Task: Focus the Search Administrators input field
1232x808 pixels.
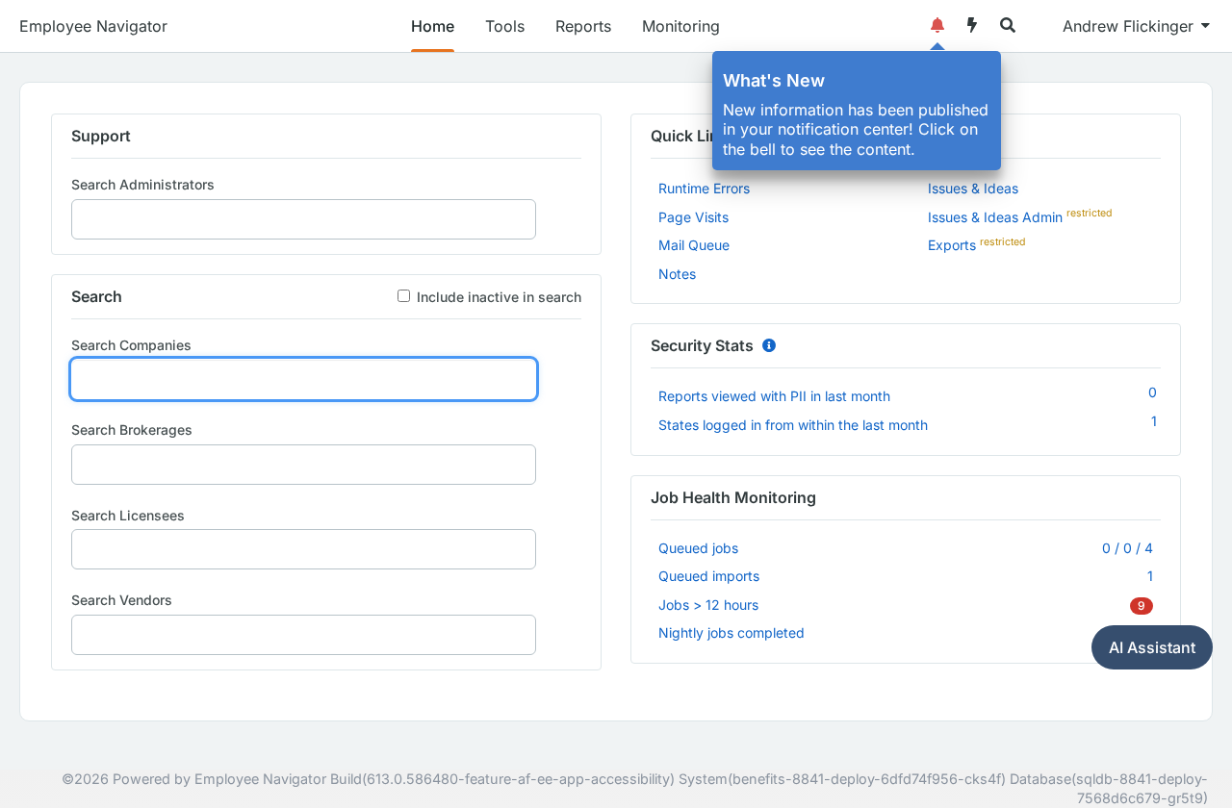Action: tap(303, 219)
